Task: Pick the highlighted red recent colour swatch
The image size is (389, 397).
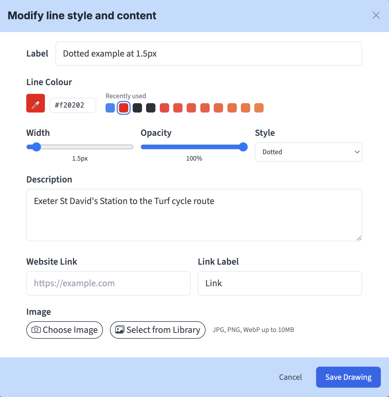Action: point(124,108)
